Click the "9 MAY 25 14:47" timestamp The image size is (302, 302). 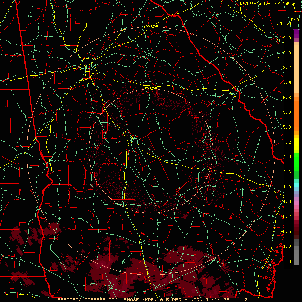[x=226, y=300]
